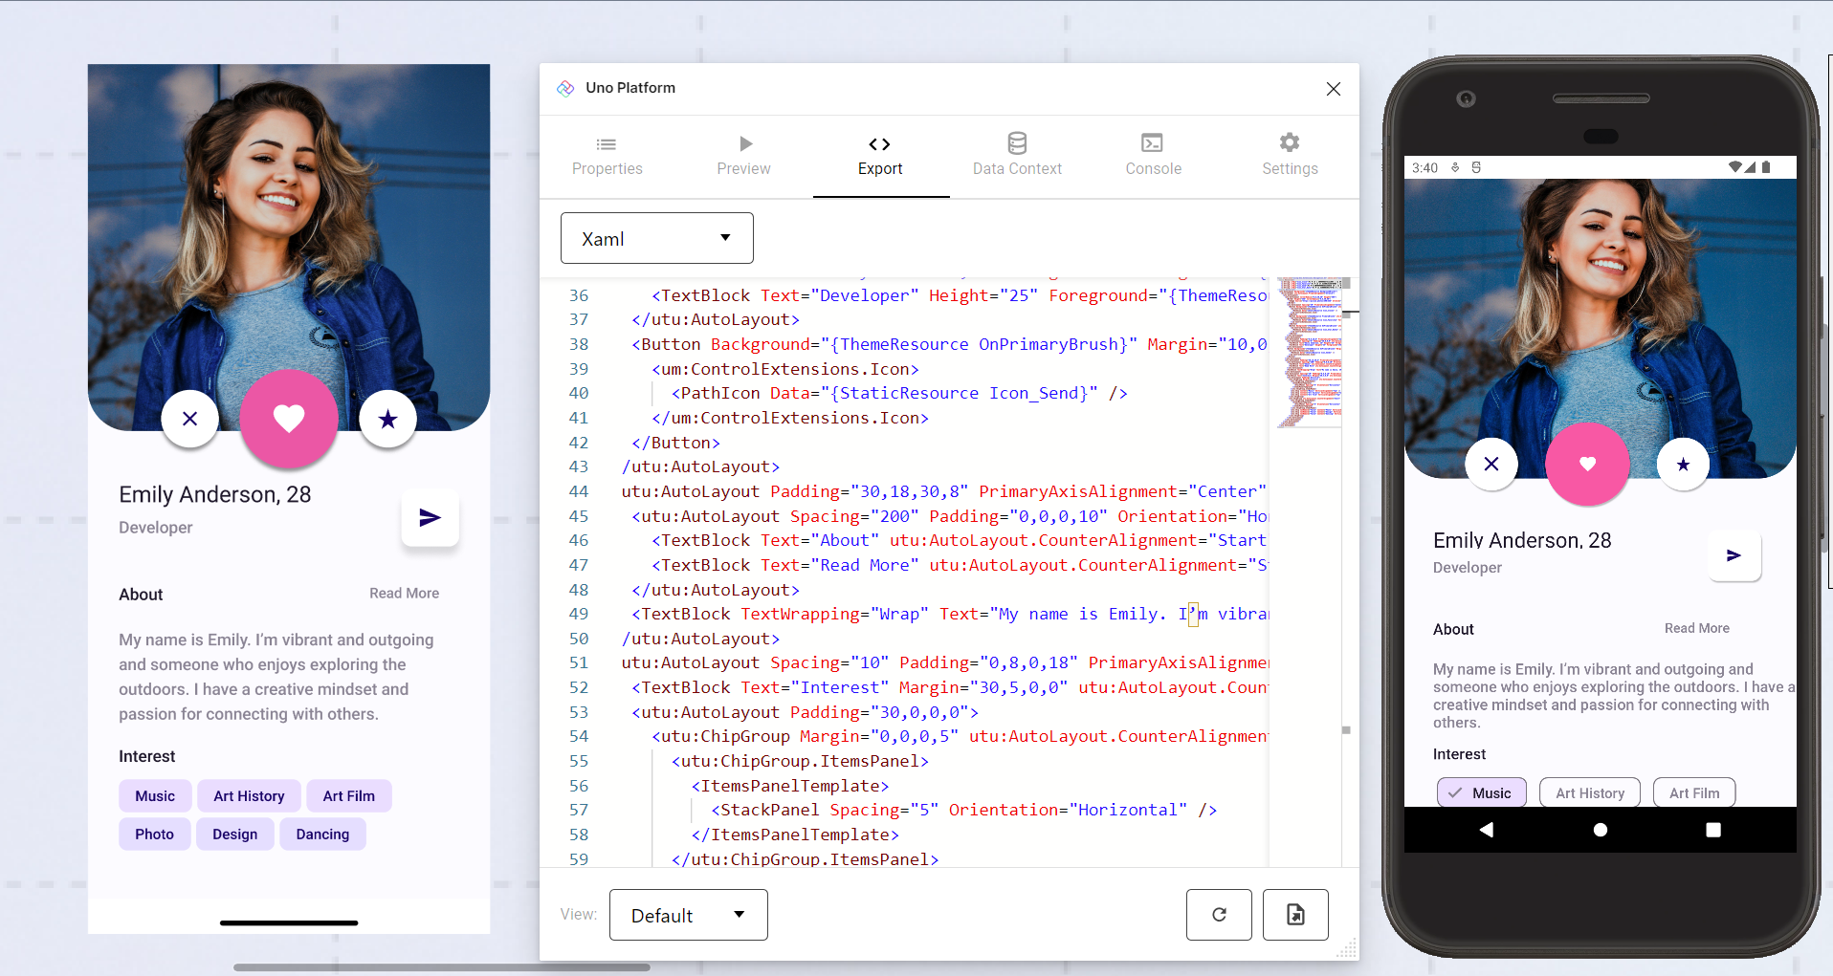Viewport: 1833px width, 976px height.
Task: Click the refresh icon in Export panel
Action: 1218,914
